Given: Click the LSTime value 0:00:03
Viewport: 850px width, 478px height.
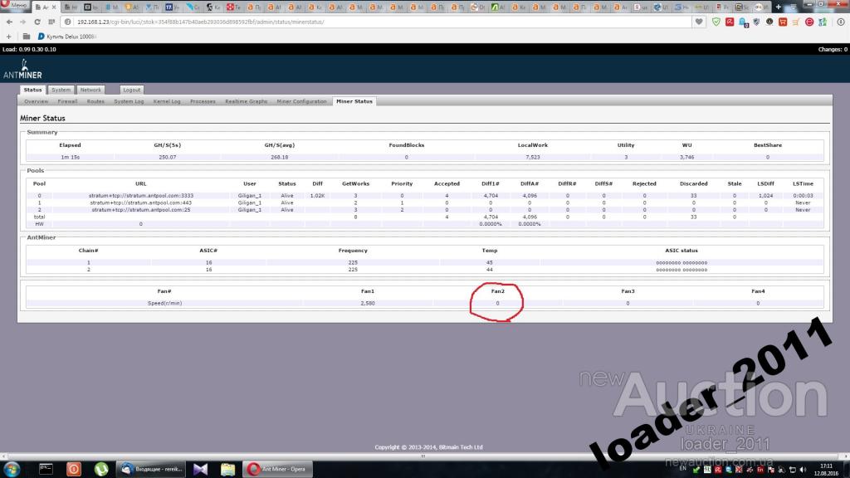Looking at the screenshot, I should coord(803,196).
